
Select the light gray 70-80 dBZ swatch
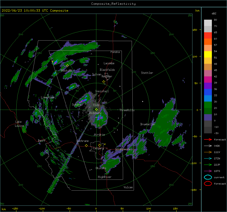(x=208, y=23)
